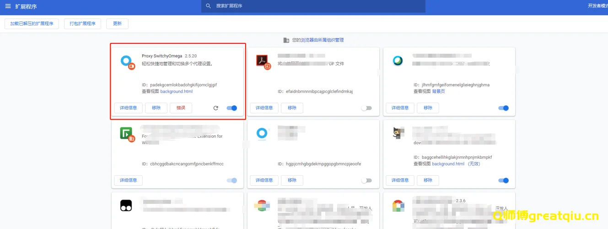Disable the Proxy SwitchyOmega toggle
Viewport: 608px width, 229px height.
[232, 108]
